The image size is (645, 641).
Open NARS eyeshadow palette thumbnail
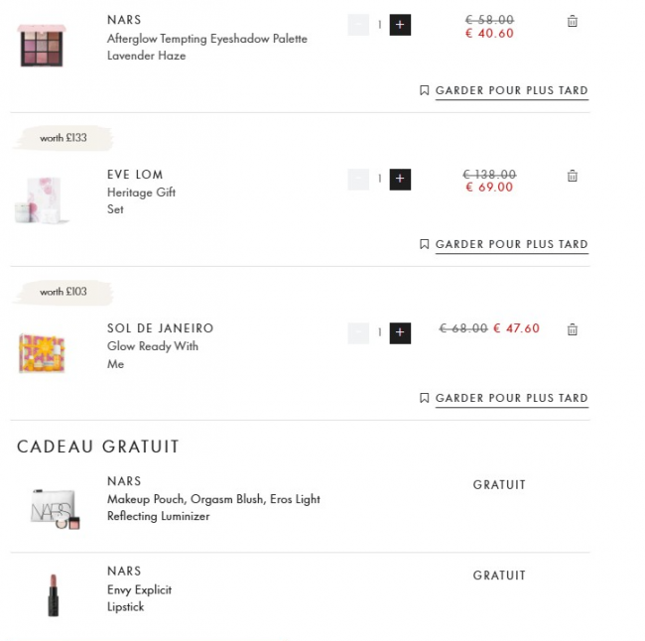[42, 45]
